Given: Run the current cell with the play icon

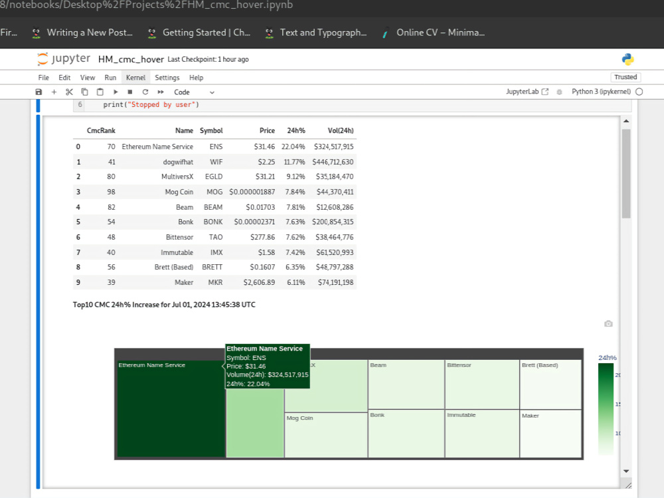Looking at the screenshot, I should pos(115,92).
